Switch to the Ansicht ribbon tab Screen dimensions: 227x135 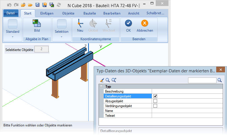(134, 13)
